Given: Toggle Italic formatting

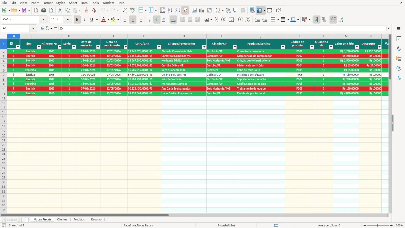Looking at the screenshot, I should point(84,20).
